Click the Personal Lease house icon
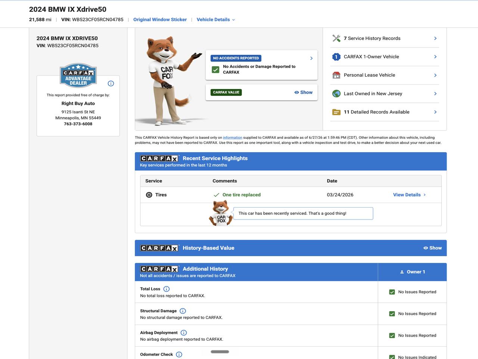Image resolution: width=478 pixels, height=359 pixels. (336, 75)
